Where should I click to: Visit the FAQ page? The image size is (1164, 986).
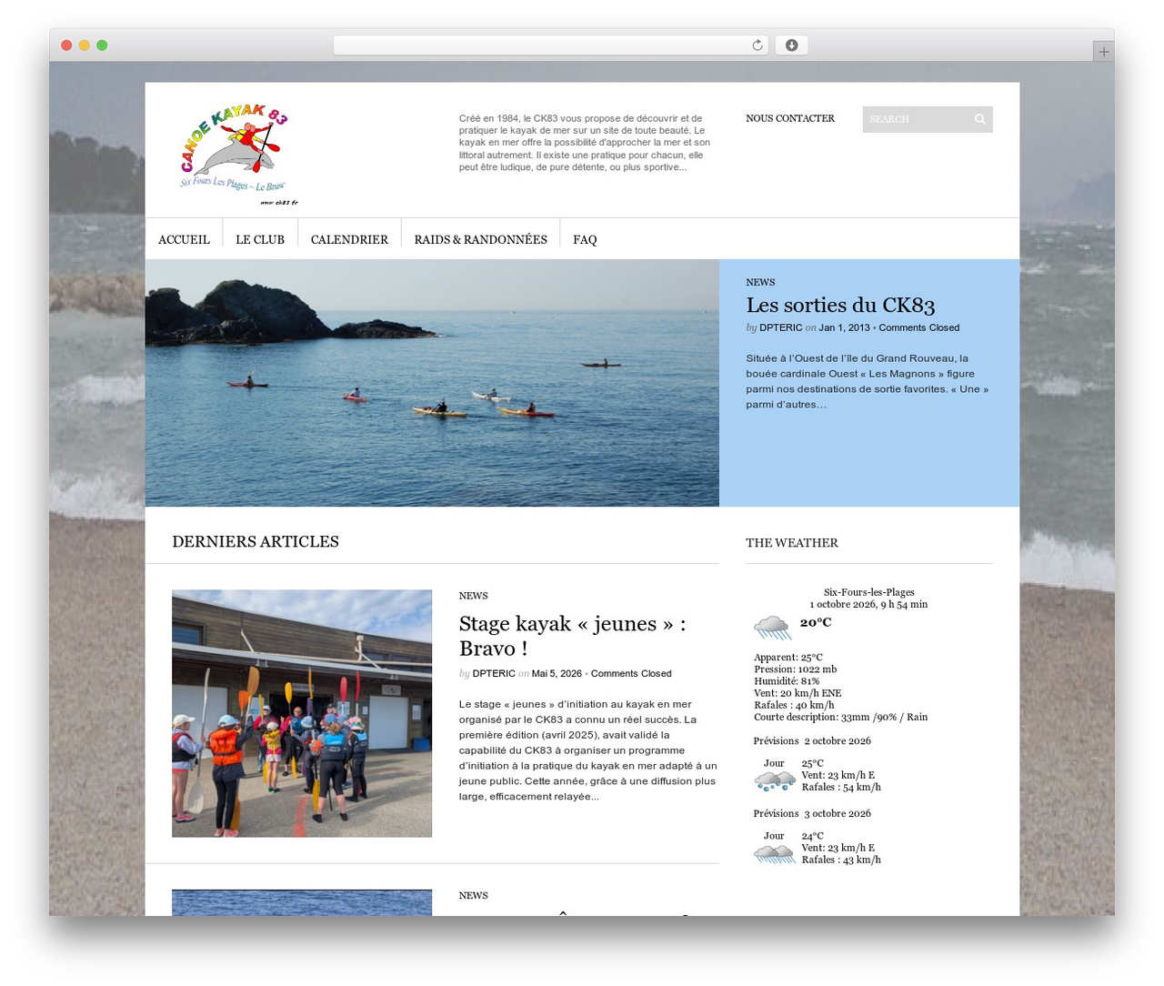point(585,239)
